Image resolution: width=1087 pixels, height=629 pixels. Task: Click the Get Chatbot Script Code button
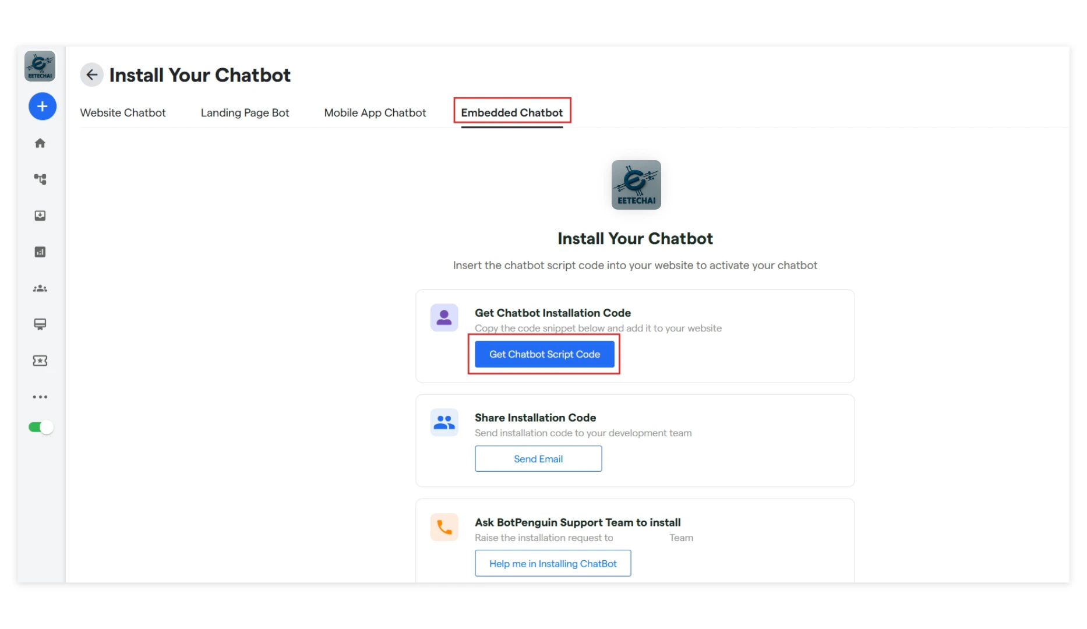(545, 354)
